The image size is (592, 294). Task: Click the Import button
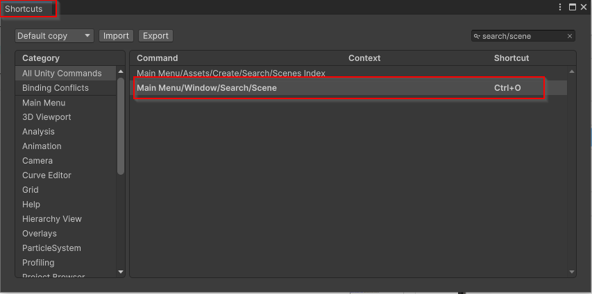[116, 36]
